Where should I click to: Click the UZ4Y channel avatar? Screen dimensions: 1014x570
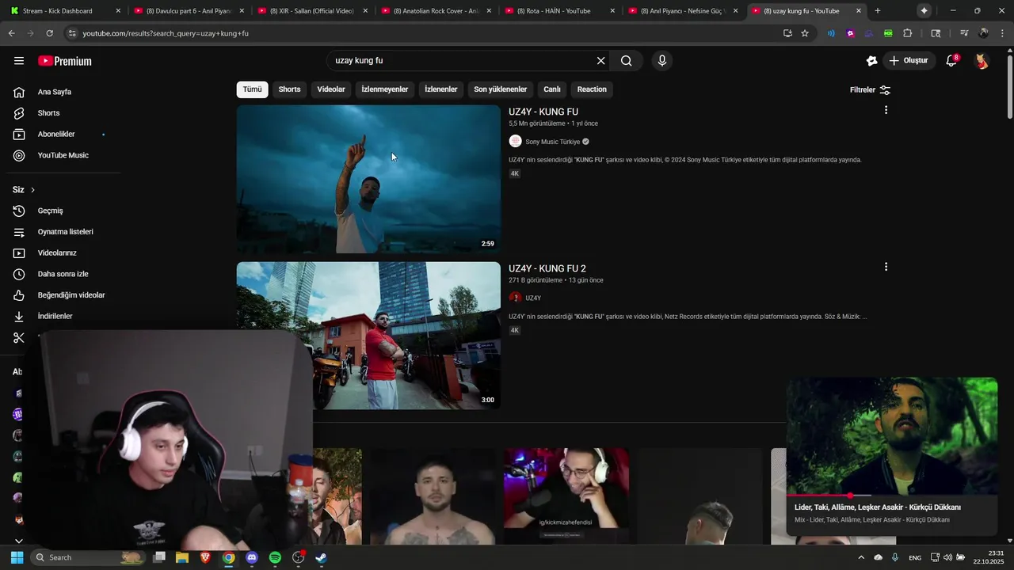click(515, 298)
